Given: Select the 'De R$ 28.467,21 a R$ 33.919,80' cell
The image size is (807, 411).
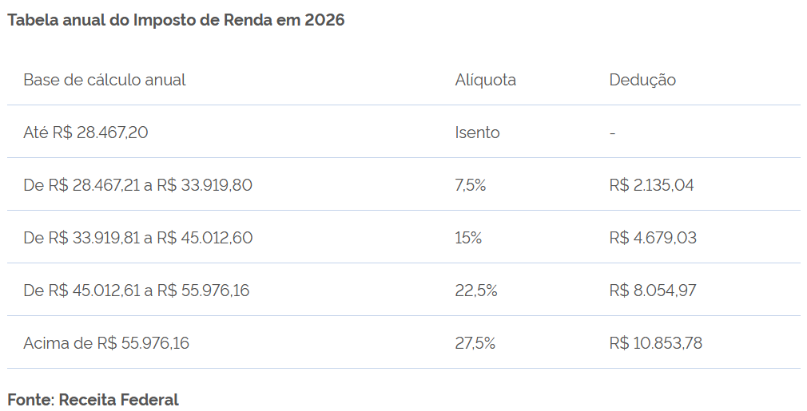Looking at the screenshot, I should pos(138,185).
